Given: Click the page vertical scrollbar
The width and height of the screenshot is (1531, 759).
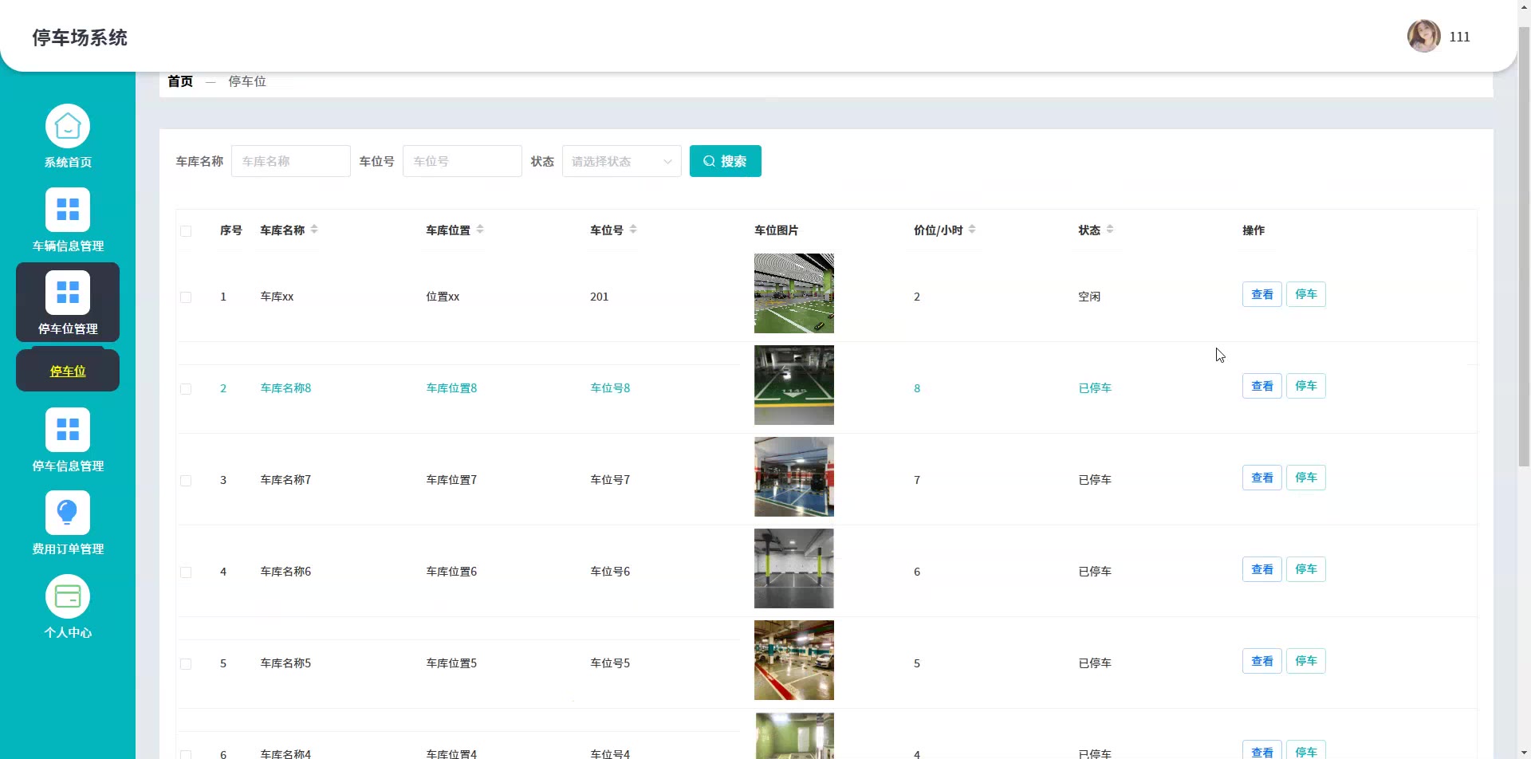Looking at the screenshot, I should click(1524, 247).
